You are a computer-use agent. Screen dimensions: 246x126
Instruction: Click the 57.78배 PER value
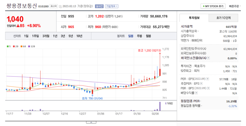(224, 79)
